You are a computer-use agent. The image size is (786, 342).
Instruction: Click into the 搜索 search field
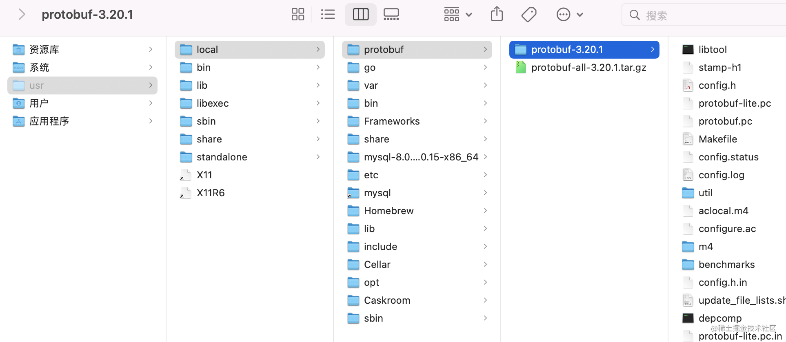click(704, 15)
